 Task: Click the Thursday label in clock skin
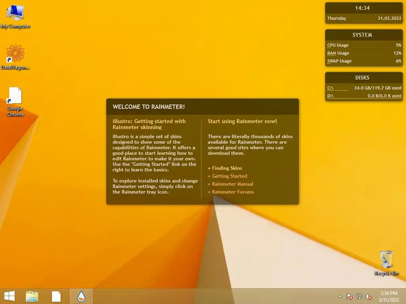click(x=337, y=18)
